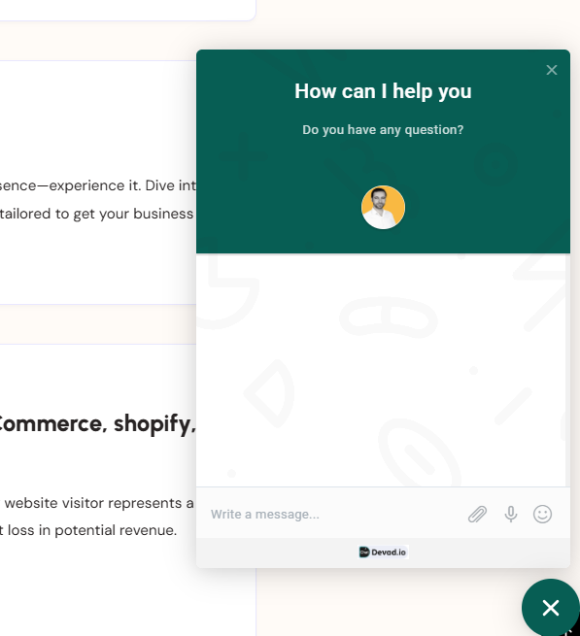
Task: Start voice recording with the microphone icon
Action: click(x=511, y=515)
